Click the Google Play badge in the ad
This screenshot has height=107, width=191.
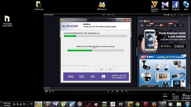click(166, 46)
